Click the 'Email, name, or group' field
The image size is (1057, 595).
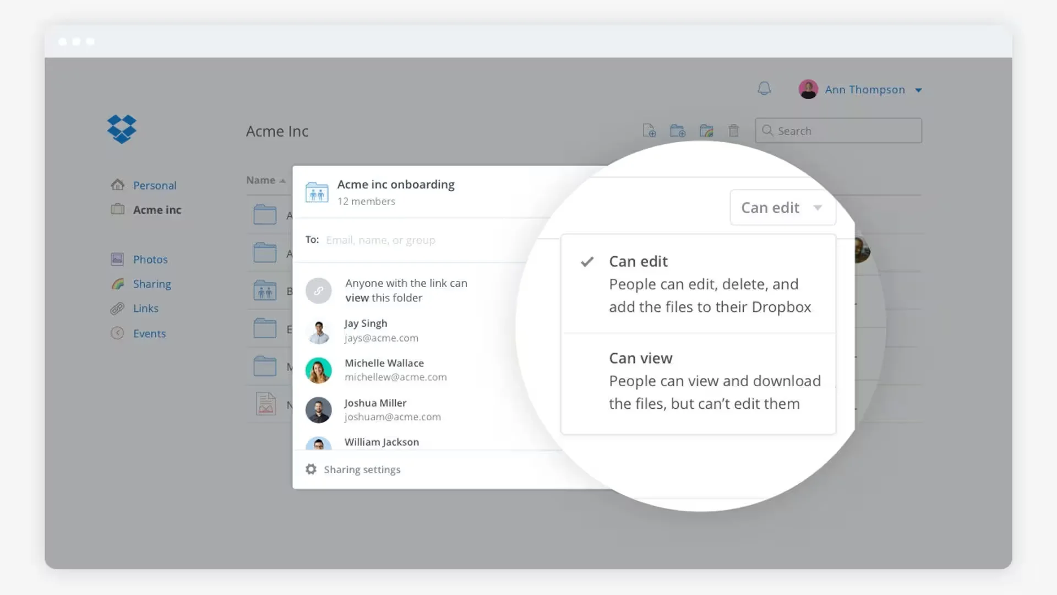(381, 240)
